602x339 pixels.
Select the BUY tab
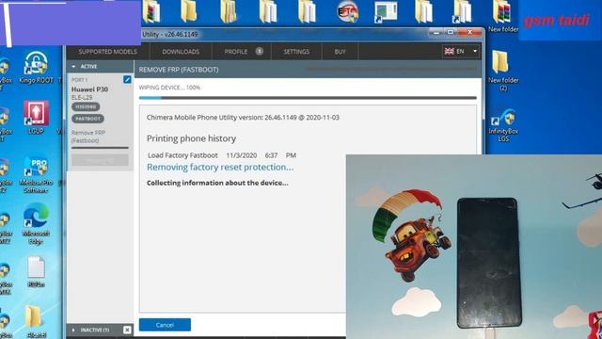340,52
